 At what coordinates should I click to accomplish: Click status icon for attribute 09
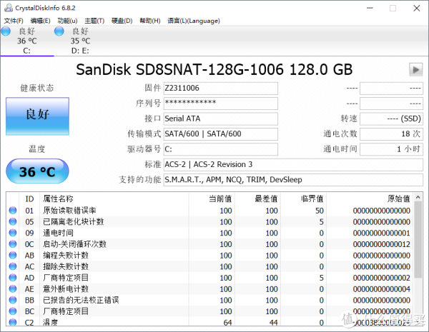(13, 233)
